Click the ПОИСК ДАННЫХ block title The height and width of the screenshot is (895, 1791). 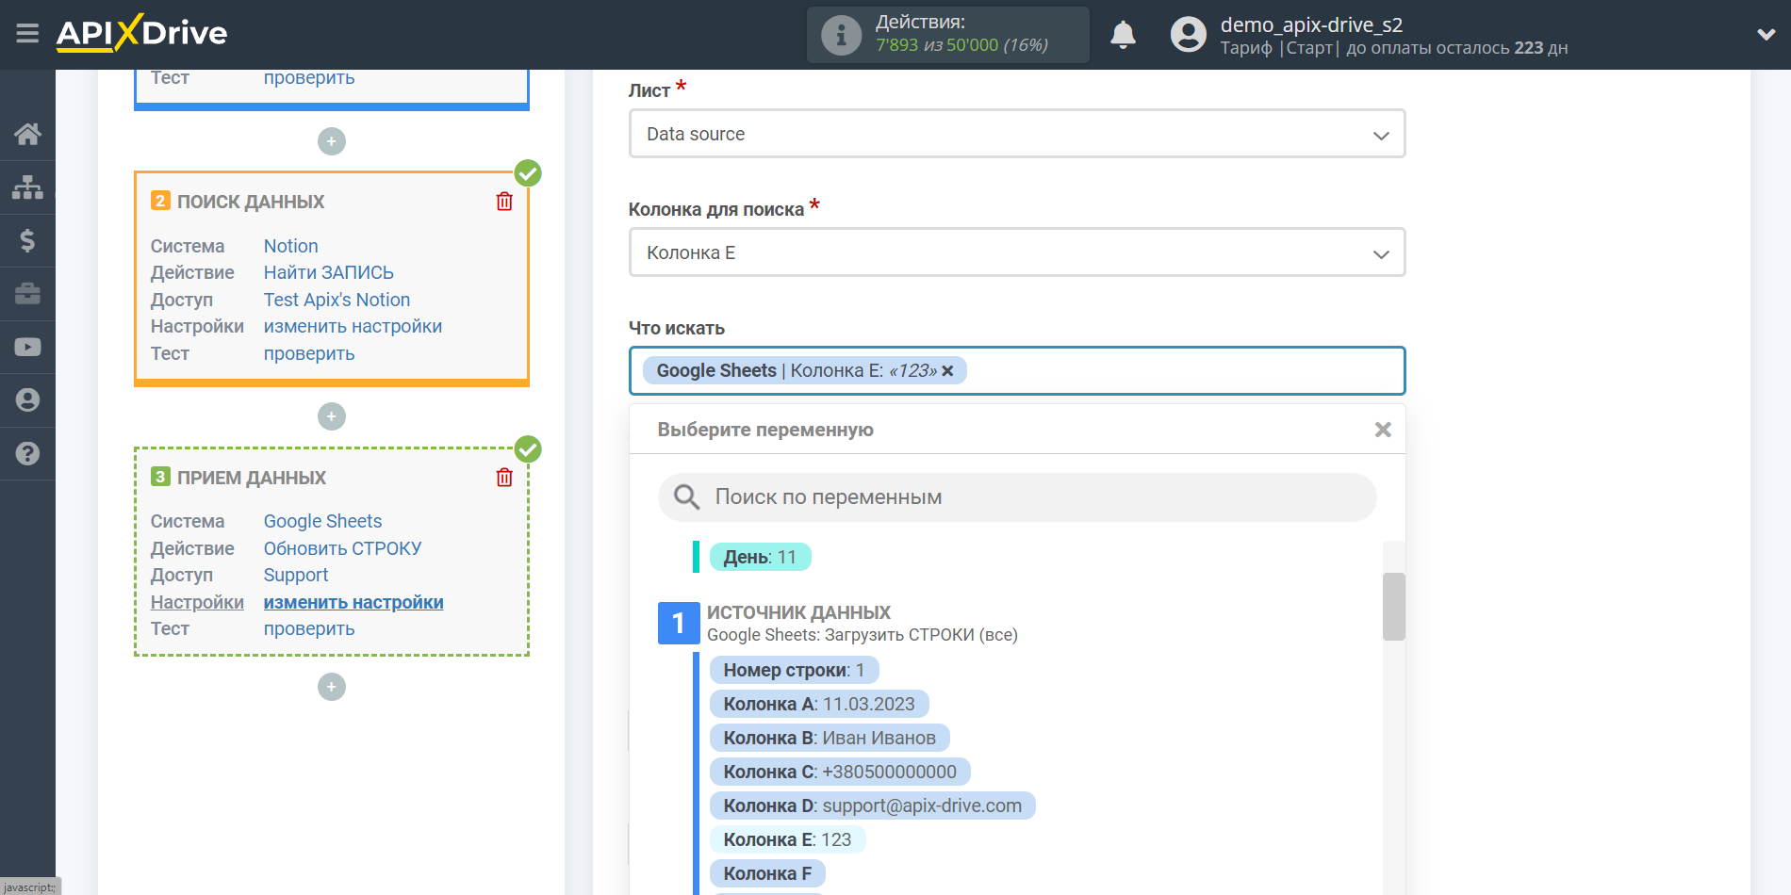tap(251, 202)
